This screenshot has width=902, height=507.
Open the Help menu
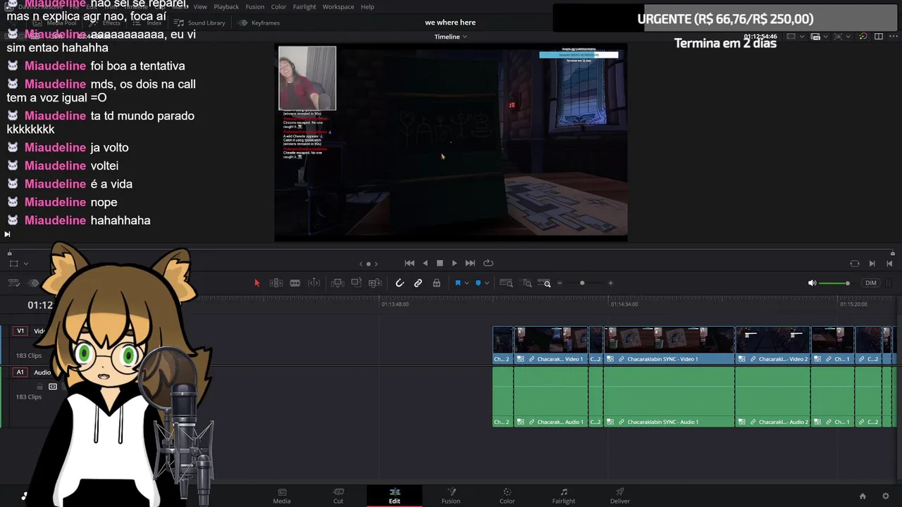tap(367, 7)
